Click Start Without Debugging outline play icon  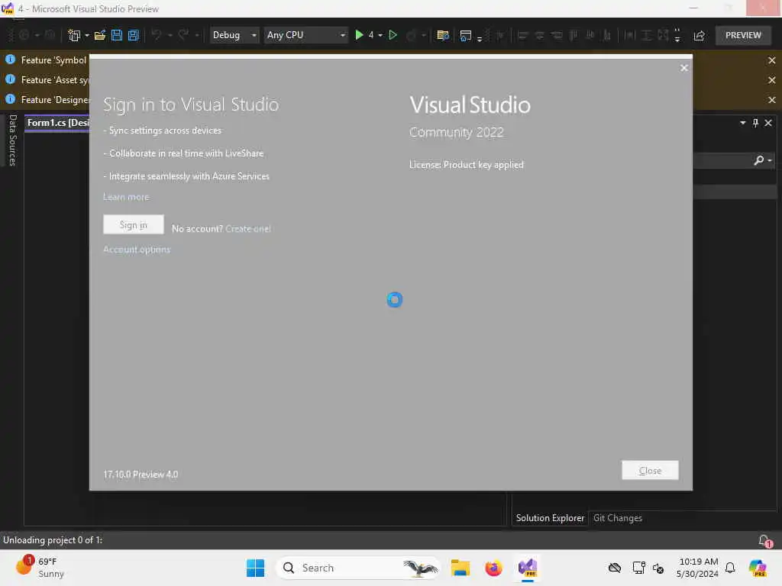click(393, 35)
